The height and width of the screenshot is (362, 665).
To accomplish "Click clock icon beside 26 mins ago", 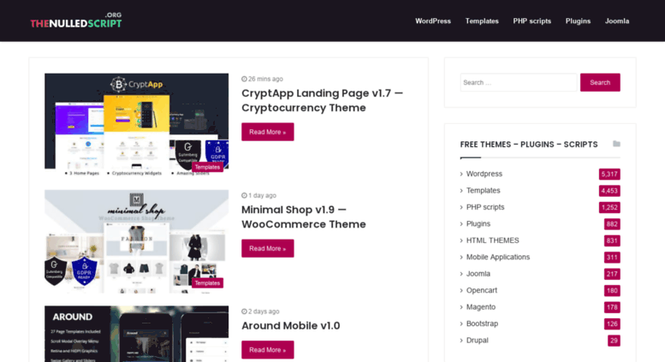I will (244, 79).
